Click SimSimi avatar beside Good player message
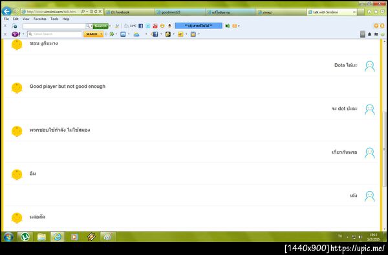This screenshot has width=388, height=255. pos(17,88)
